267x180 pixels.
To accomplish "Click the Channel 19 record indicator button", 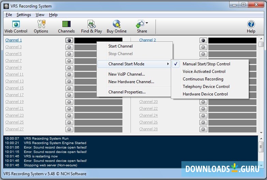I will pyautogui.click(x=69, y=102).
